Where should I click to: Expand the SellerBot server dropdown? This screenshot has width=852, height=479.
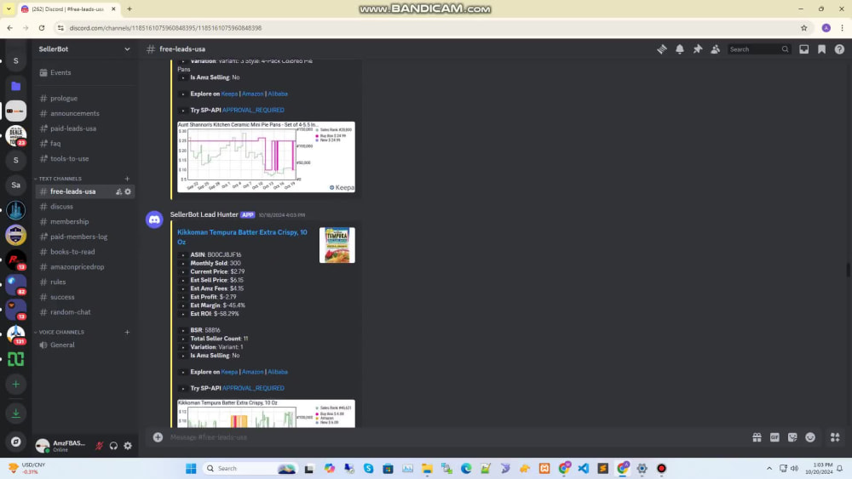click(127, 48)
